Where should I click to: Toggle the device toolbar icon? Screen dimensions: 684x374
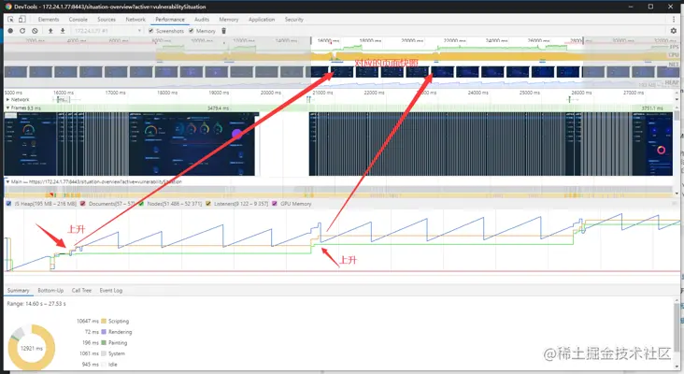click(21, 20)
